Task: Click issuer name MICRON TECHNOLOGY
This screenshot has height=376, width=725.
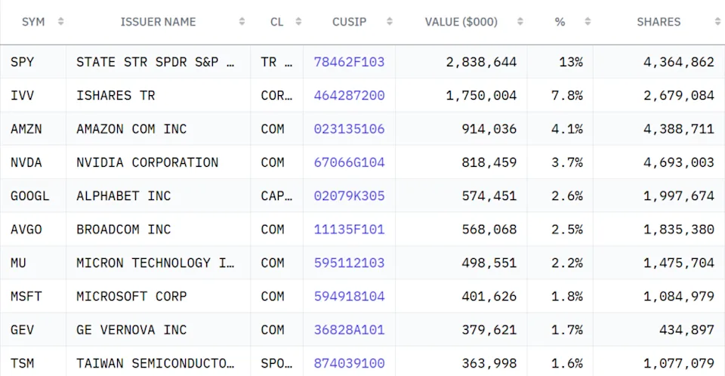Action: (x=156, y=263)
